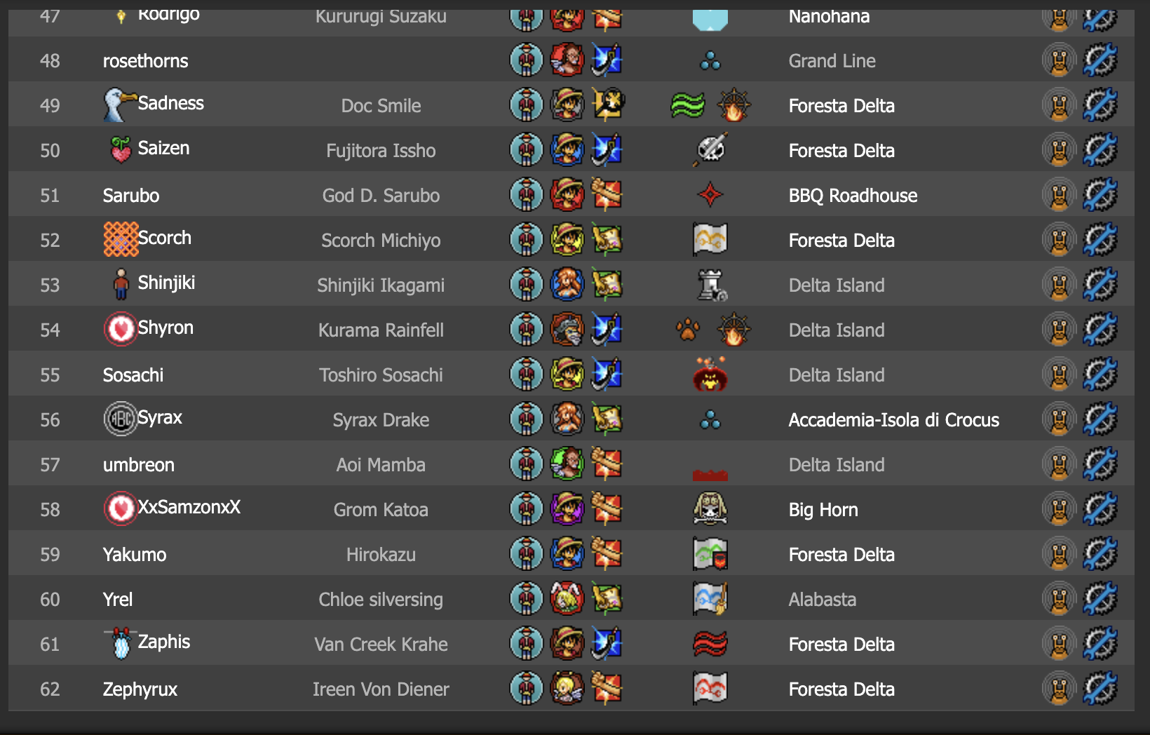Open Accademia-Isola di Crocus location
Image resolution: width=1150 pixels, height=735 pixels.
point(893,420)
